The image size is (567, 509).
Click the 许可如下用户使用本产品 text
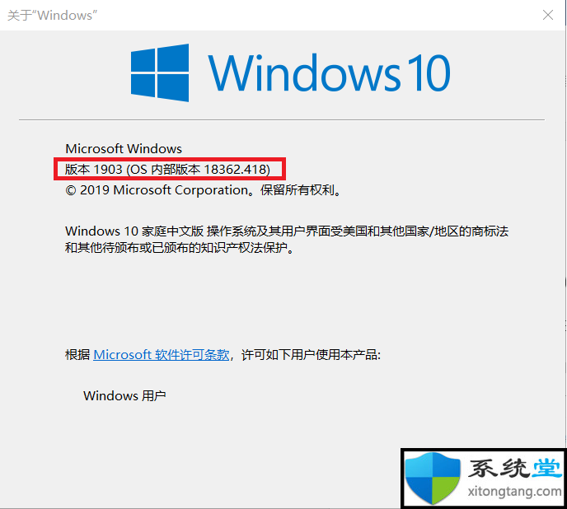pyautogui.click(x=311, y=355)
